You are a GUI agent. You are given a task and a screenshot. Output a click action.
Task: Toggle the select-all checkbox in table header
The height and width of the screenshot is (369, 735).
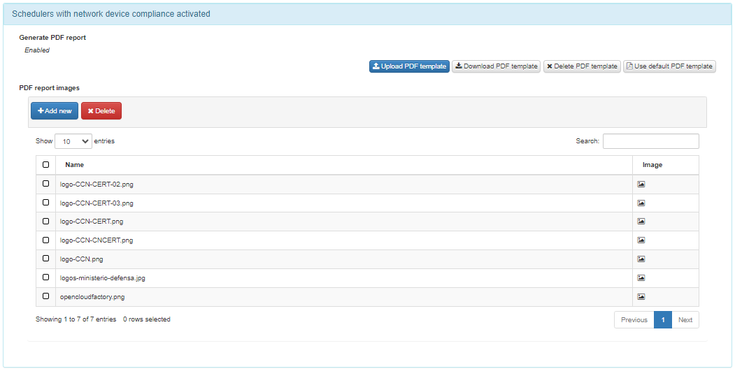(x=46, y=165)
